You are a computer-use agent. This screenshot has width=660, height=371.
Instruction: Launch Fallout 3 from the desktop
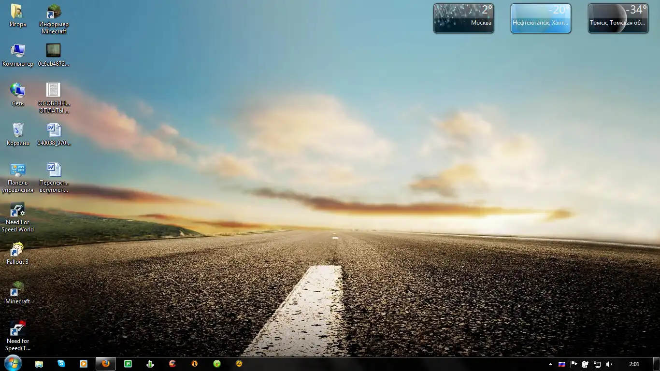pos(18,251)
